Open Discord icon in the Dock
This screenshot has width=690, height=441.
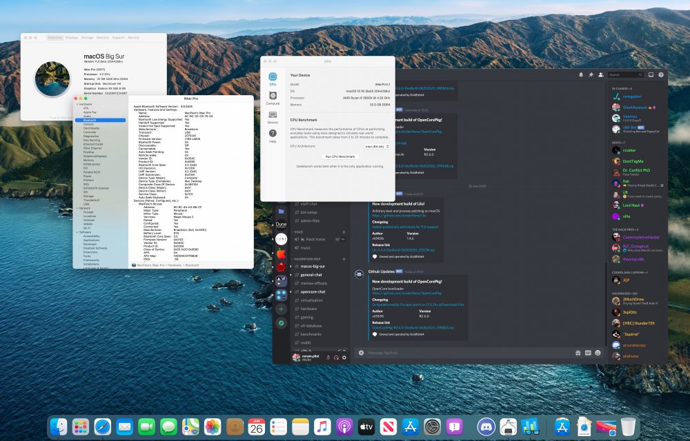tap(486, 427)
